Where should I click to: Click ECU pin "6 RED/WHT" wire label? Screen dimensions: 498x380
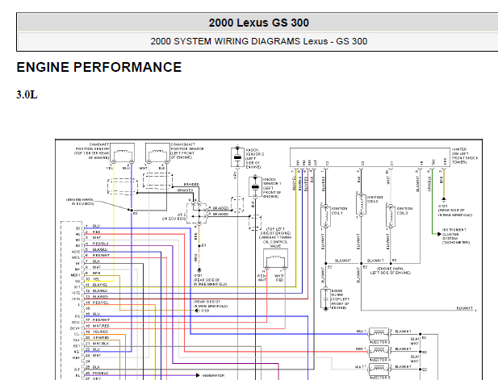(98, 256)
